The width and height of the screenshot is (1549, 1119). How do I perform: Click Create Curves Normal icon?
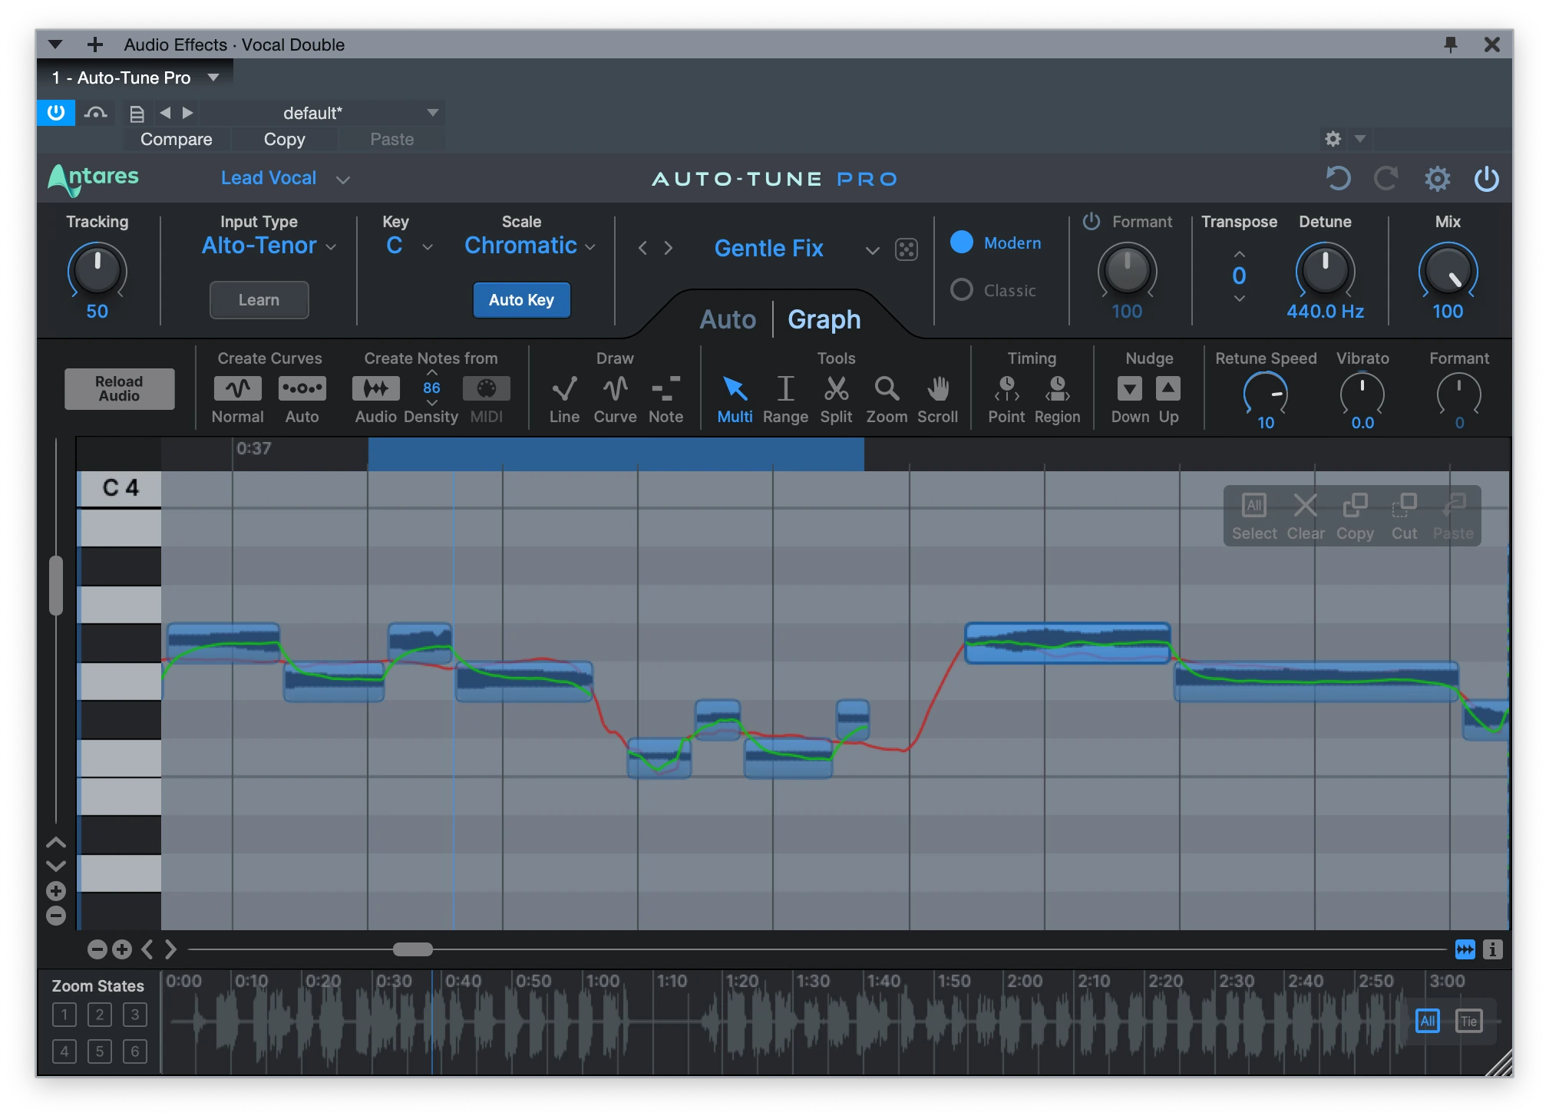click(x=237, y=388)
